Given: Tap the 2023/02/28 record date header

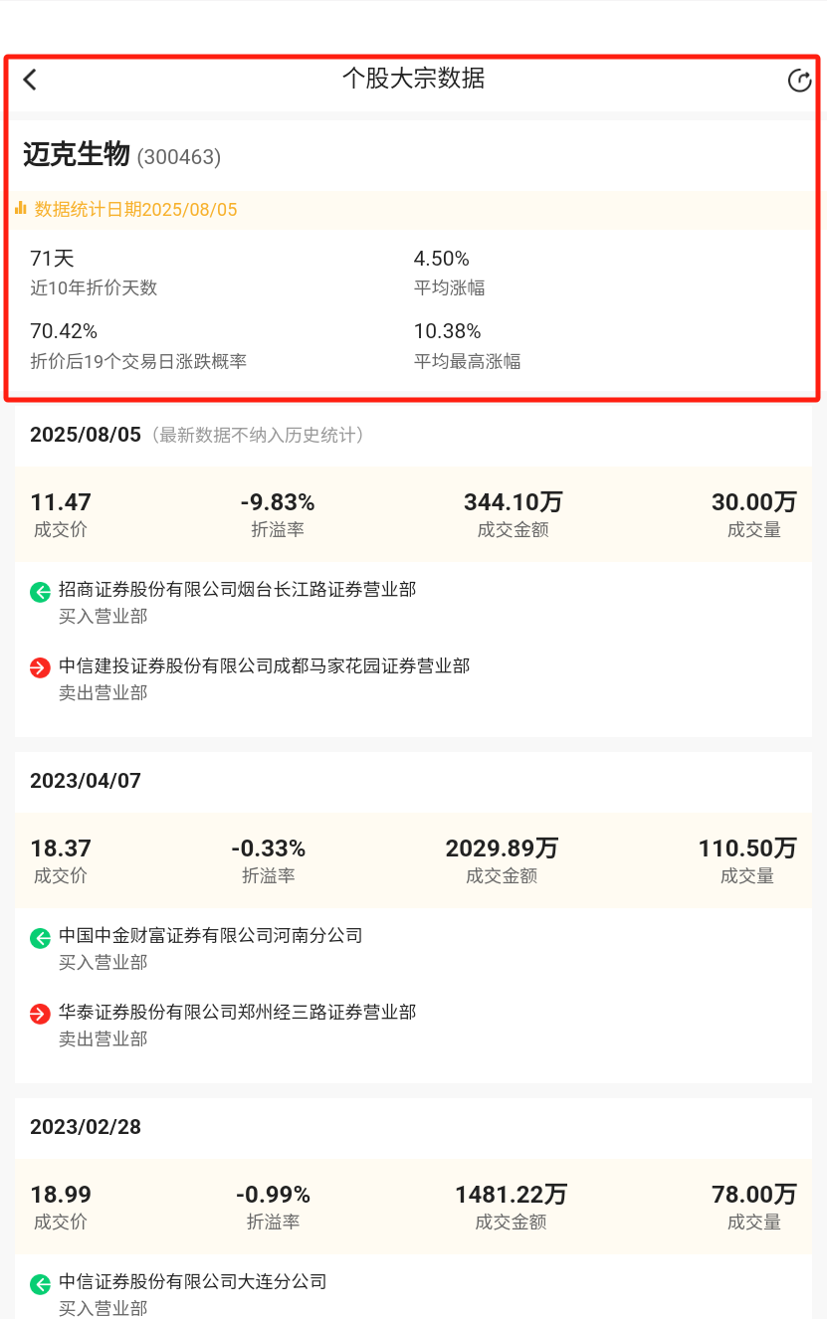Looking at the screenshot, I should (x=86, y=1127).
